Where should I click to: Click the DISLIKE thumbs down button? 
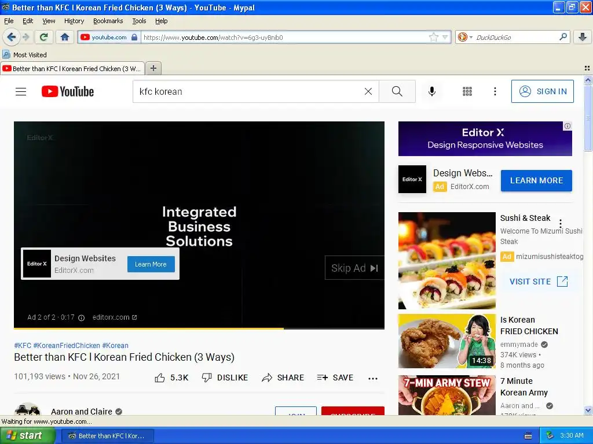click(225, 378)
